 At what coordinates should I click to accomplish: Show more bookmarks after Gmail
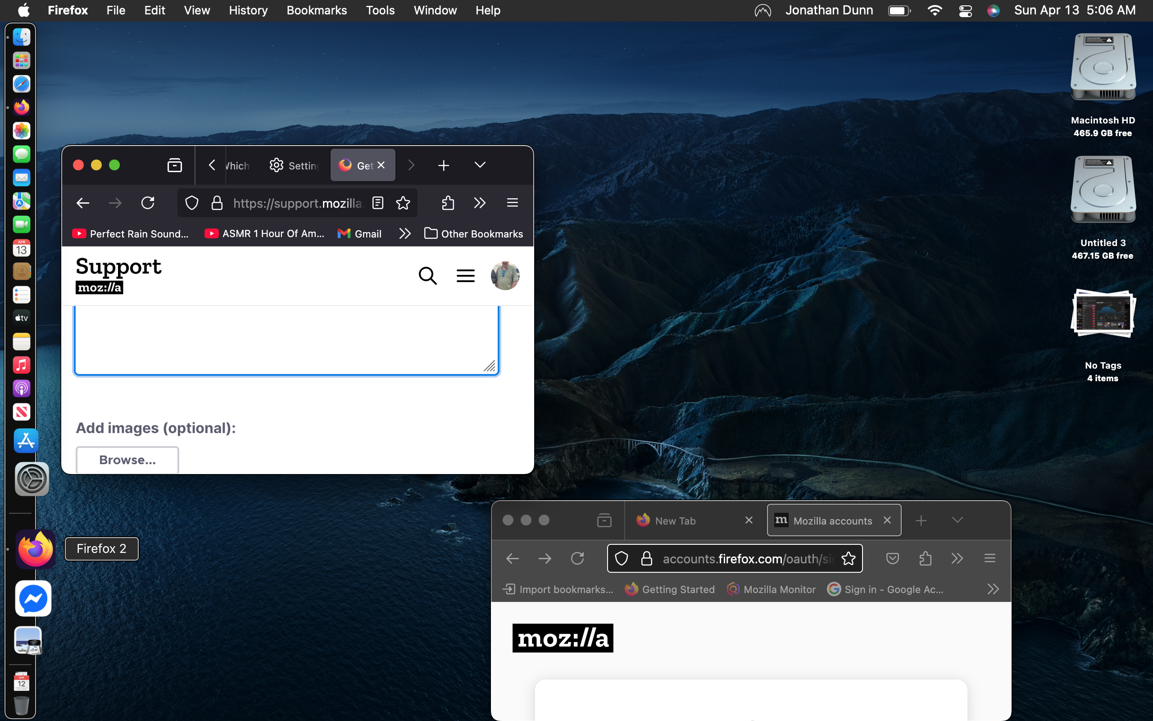pyautogui.click(x=404, y=234)
